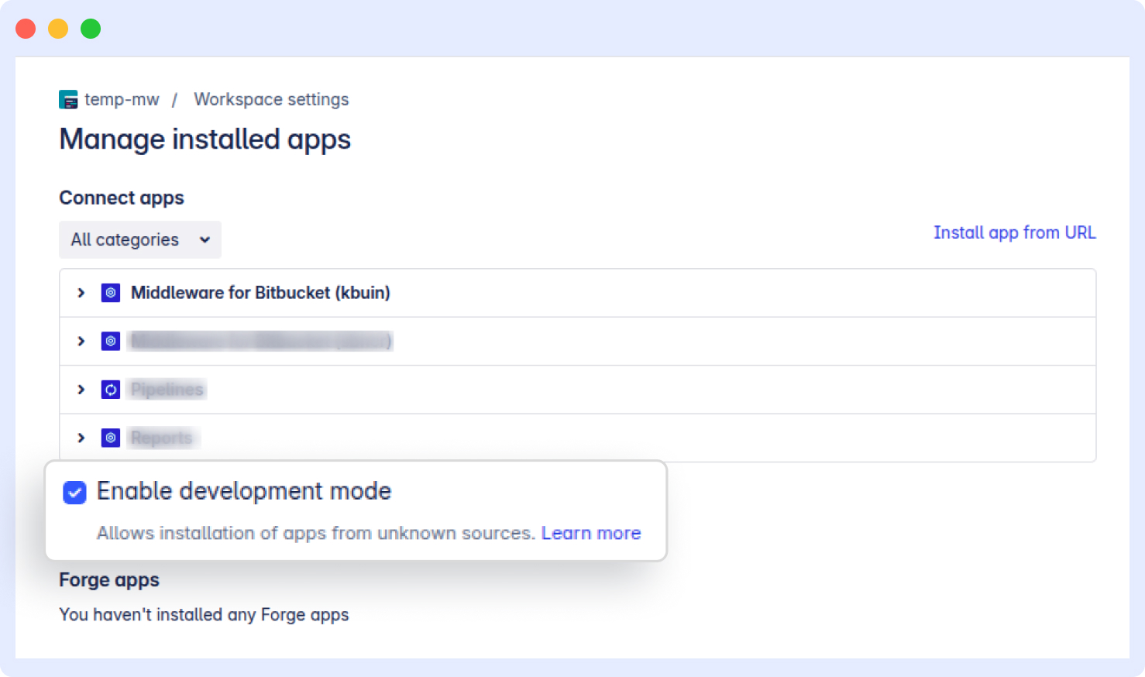Click the temp-mw workspace avatar icon
Image resolution: width=1145 pixels, height=677 pixels.
[68, 99]
